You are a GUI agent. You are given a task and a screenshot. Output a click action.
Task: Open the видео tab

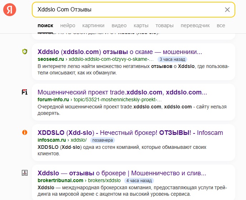pyautogui.click(x=119, y=25)
